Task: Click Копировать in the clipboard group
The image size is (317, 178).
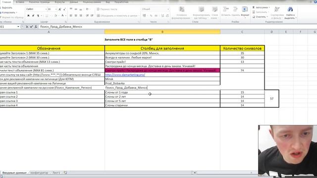Action: pos(8,12)
